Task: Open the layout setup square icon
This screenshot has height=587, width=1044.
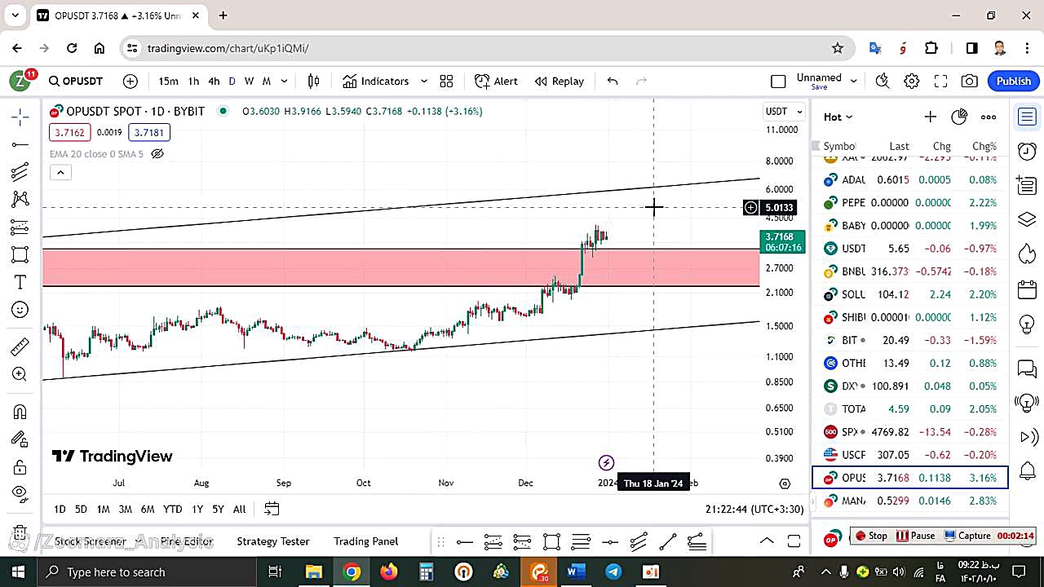Action: [778, 81]
